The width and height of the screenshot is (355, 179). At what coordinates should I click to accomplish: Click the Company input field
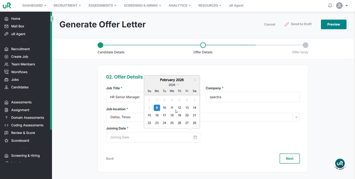(252, 97)
